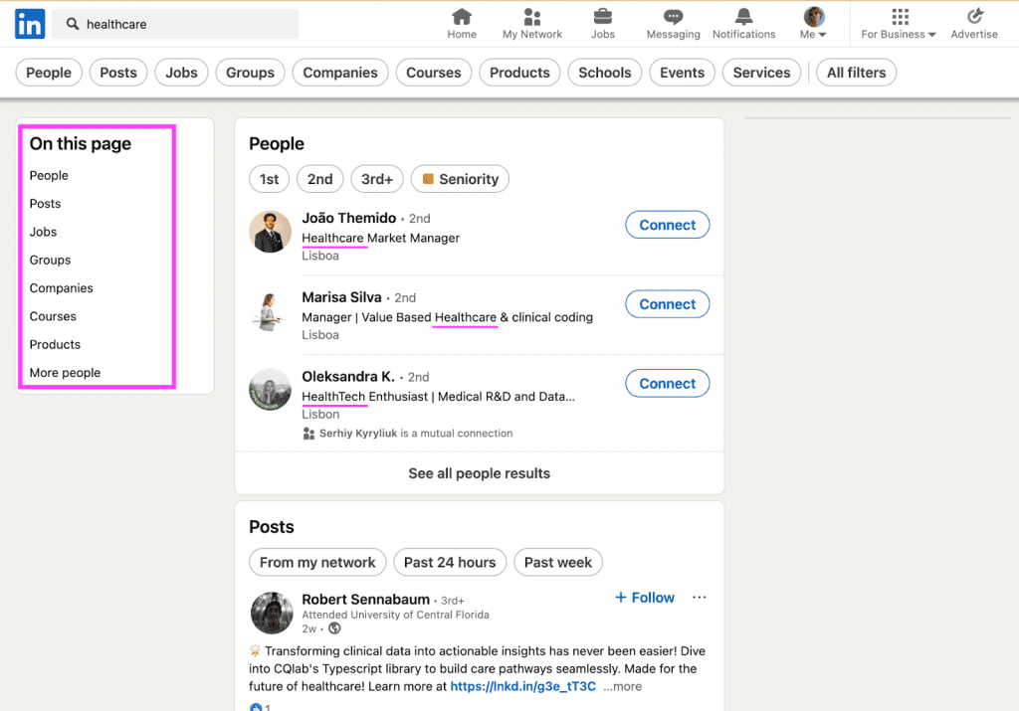This screenshot has height=711, width=1019.
Task: Expand the post with ...more
Action: coord(623,686)
